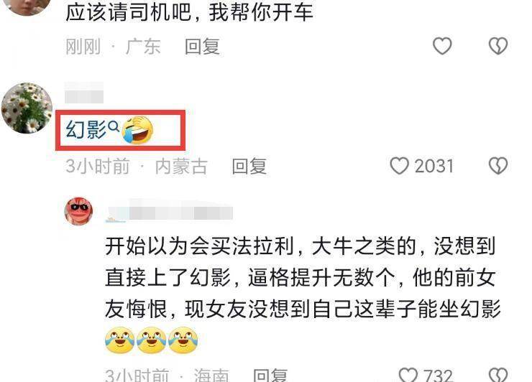Open blurred username beside sunglasses avatar
532x382 pixels.
pyautogui.click(x=169, y=213)
